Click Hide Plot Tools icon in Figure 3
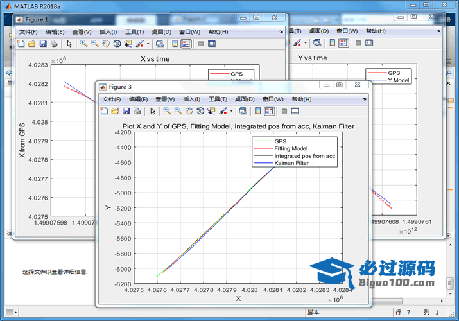 pos(284,111)
